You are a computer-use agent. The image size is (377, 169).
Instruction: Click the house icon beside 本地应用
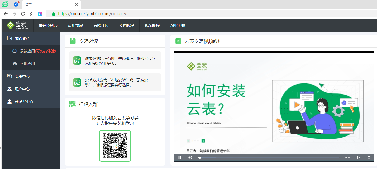(15, 64)
